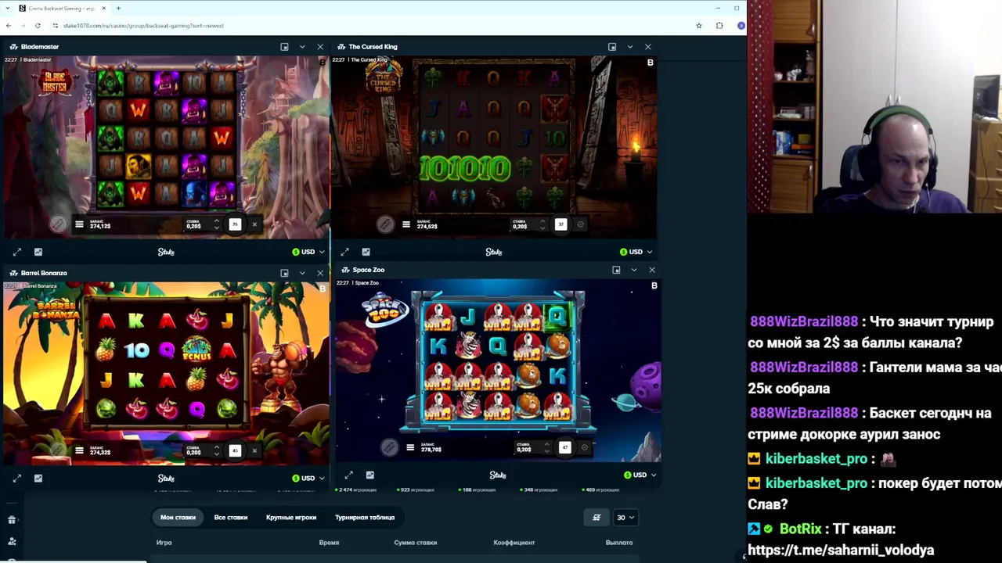Viewport: 1002px width, 563px height.
Task: Adjust bet stepper arrows in Blademaster
Action: tap(217, 224)
